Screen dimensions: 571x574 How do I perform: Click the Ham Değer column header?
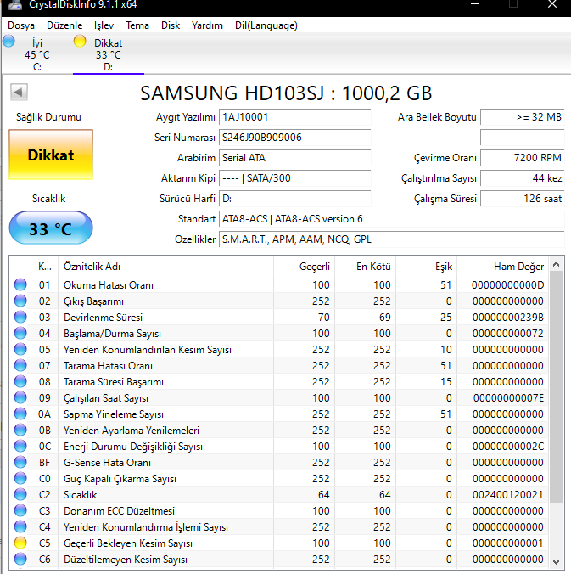click(x=518, y=266)
